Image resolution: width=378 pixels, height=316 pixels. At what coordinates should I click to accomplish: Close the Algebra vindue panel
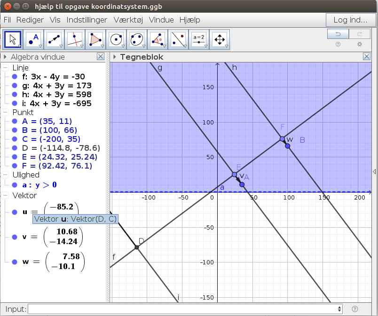[101, 56]
